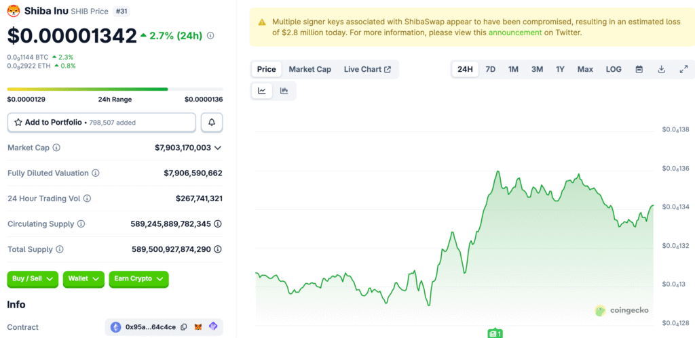The width and height of the screenshot is (695, 338).
Task: Click the warning triangle icon in alert banner
Action: 263,22
